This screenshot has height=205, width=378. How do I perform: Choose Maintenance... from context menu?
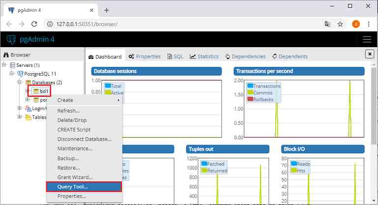click(85, 148)
